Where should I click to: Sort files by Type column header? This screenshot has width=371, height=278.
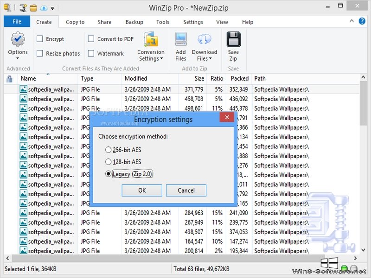pos(100,78)
